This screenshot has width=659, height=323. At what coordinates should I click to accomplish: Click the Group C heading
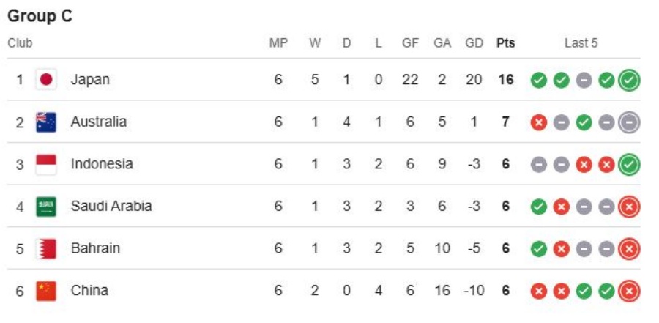pyautogui.click(x=40, y=16)
